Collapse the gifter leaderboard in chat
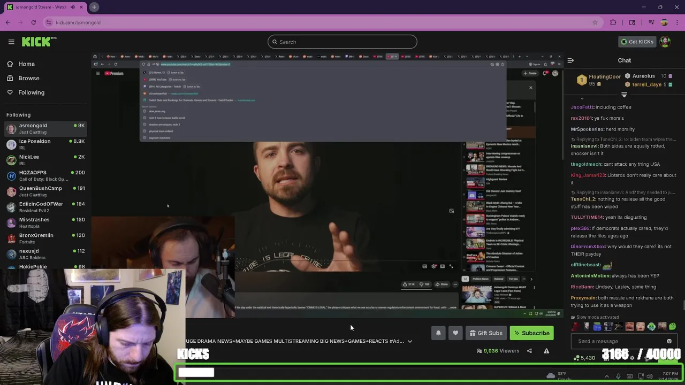The image size is (685, 385). [x=624, y=94]
